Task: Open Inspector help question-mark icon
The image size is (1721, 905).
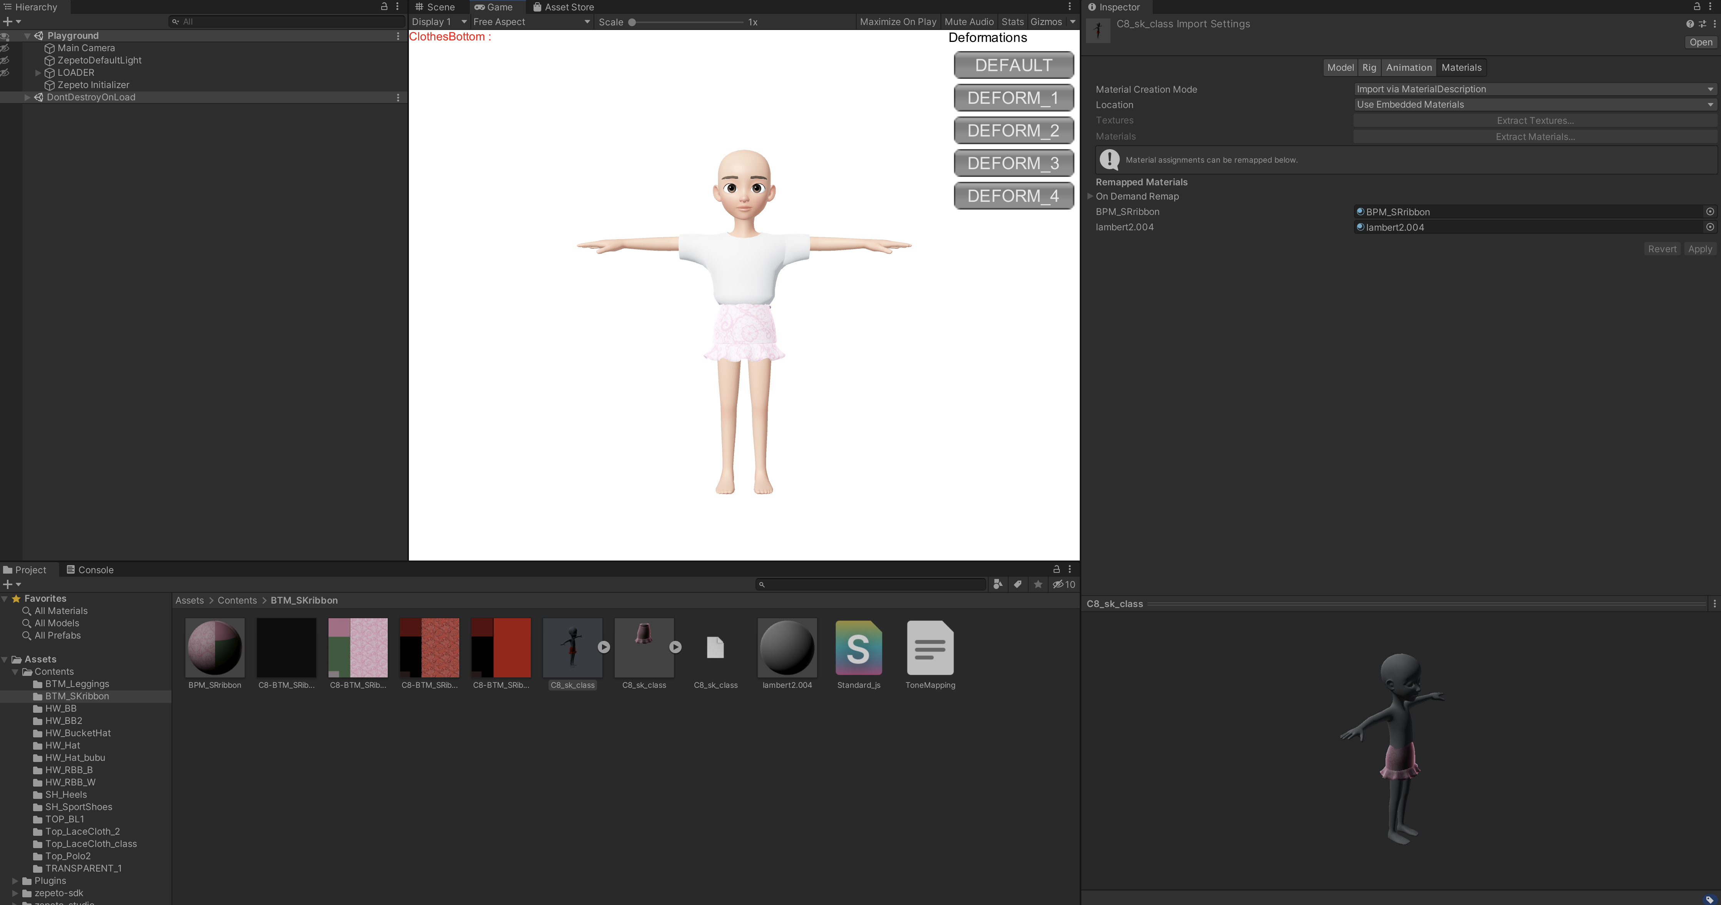Action: point(1689,24)
